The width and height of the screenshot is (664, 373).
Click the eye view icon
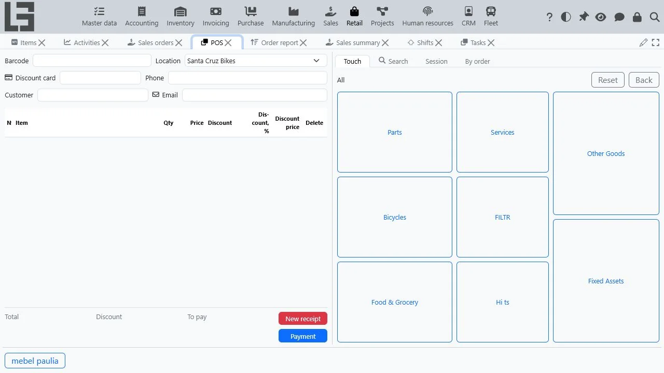click(601, 17)
